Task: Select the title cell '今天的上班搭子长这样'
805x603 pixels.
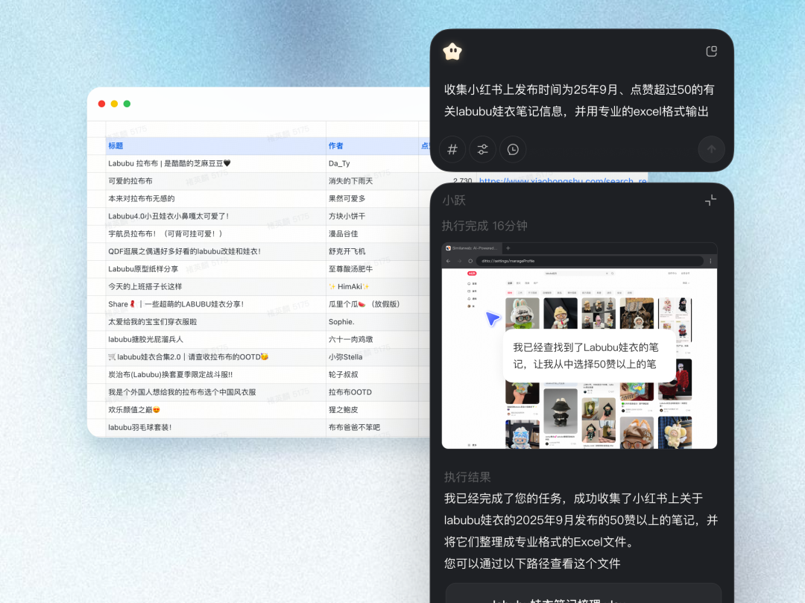Action: pos(215,286)
